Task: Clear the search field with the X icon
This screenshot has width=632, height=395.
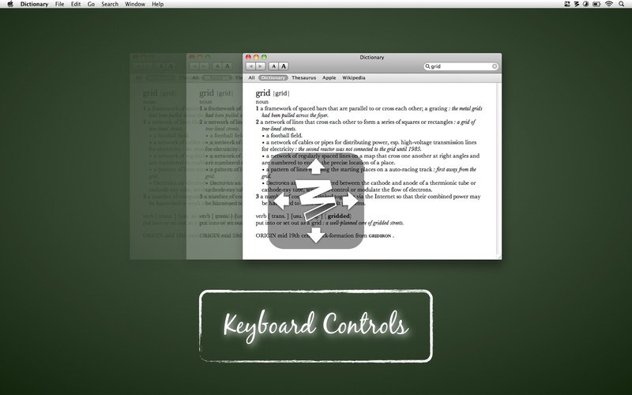Action: (x=495, y=66)
